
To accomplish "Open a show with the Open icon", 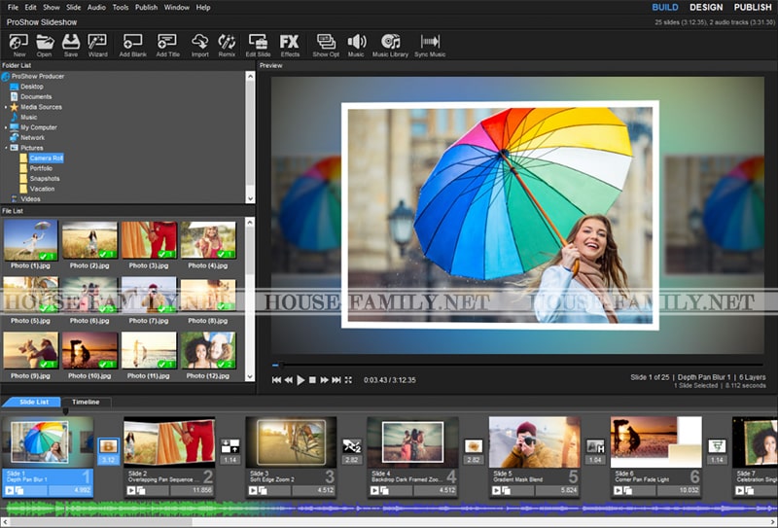I will pos(44,45).
